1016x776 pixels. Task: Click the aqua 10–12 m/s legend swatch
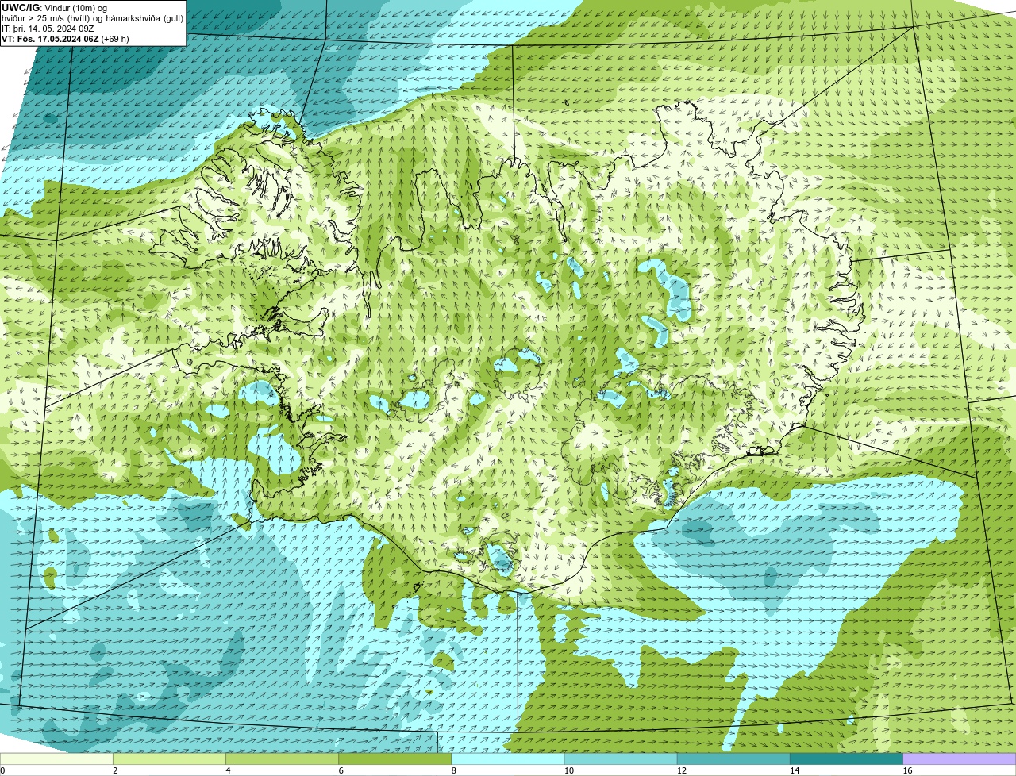tap(621, 759)
